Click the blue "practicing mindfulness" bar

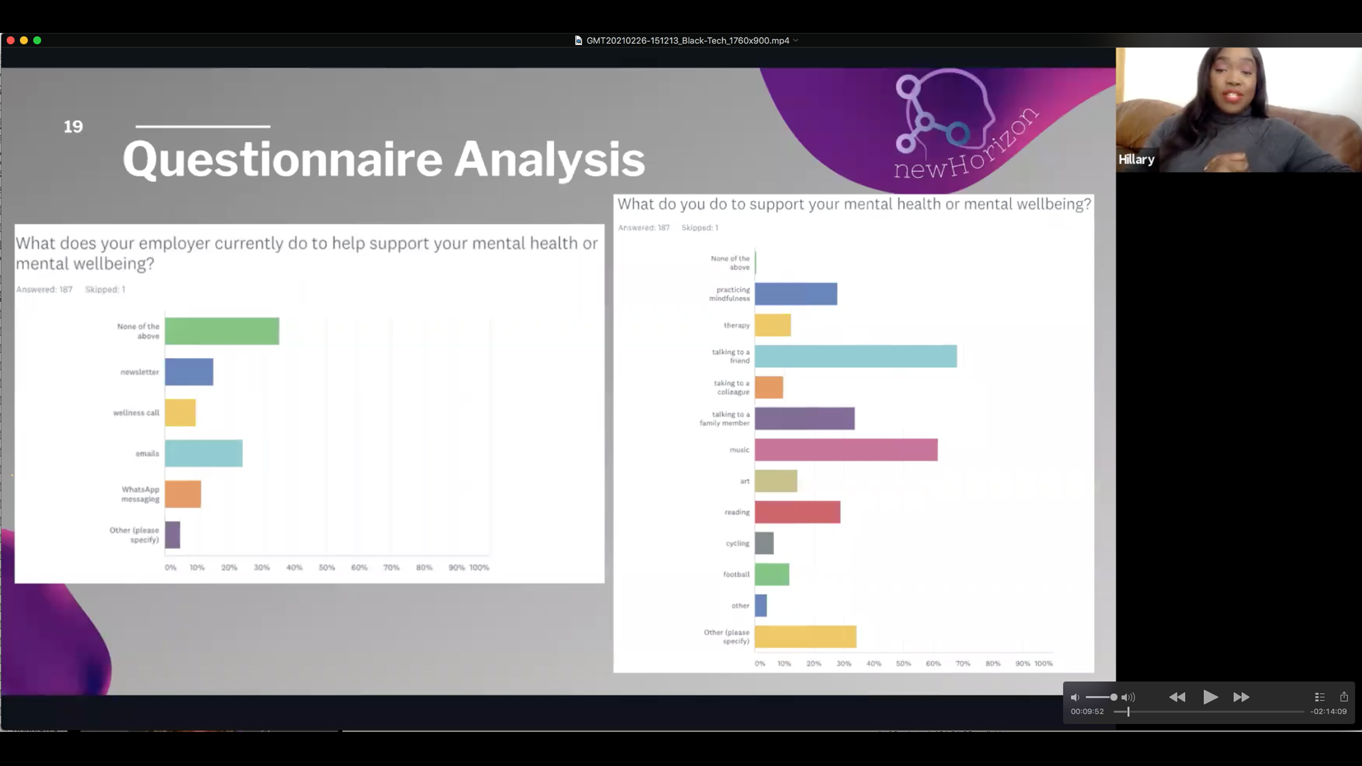point(796,294)
